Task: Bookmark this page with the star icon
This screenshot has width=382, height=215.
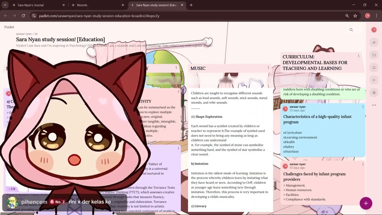Action: click(355, 16)
